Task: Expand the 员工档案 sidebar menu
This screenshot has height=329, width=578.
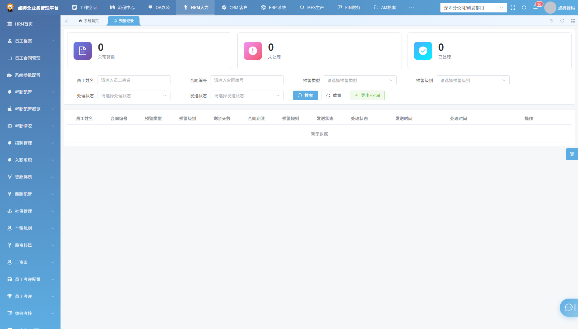Action: tap(30, 41)
